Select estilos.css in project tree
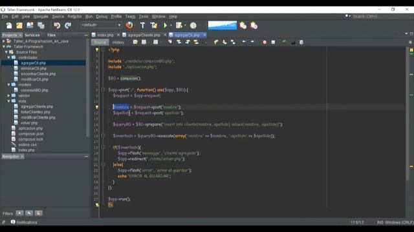This screenshot has width=414, height=232. pos(27,144)
